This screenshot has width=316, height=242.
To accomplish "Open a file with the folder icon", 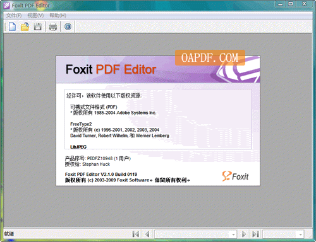I will pos(25,26).
